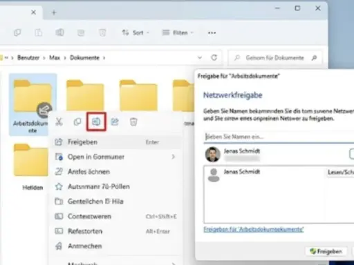The height and width of the screenshot is (265, 354).
Task: Expand the address bar history dropdown
Action: click(x=200, y=57)
